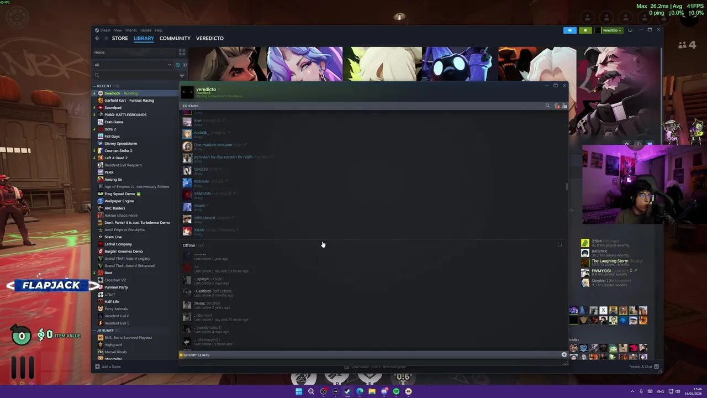Click the avatar of friend XRAN
This screenshot has width=707, height=398.
187,231
